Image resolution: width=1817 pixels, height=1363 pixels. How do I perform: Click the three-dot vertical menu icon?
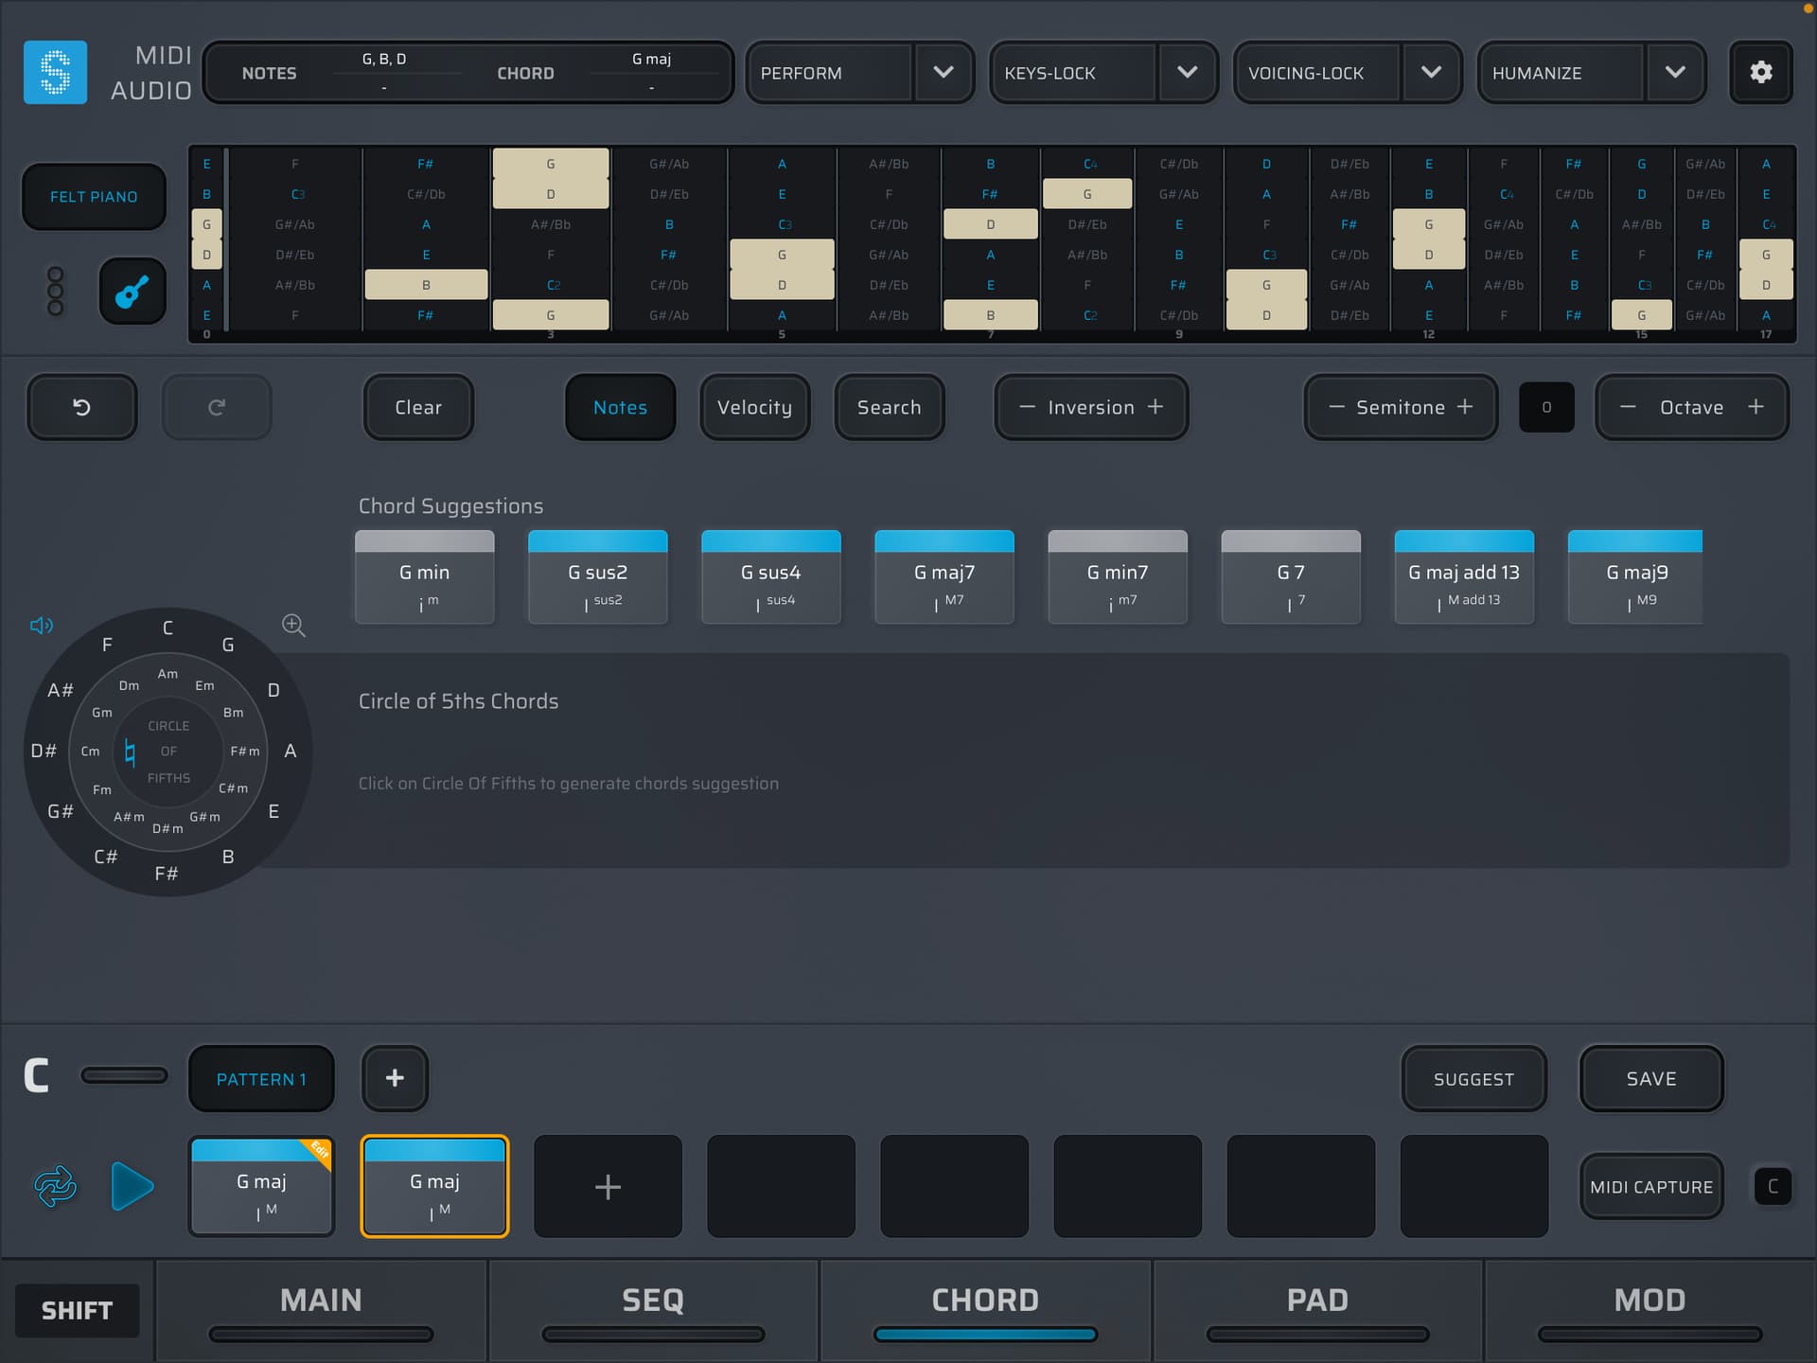pyautogui.click(x=55, y=291)
